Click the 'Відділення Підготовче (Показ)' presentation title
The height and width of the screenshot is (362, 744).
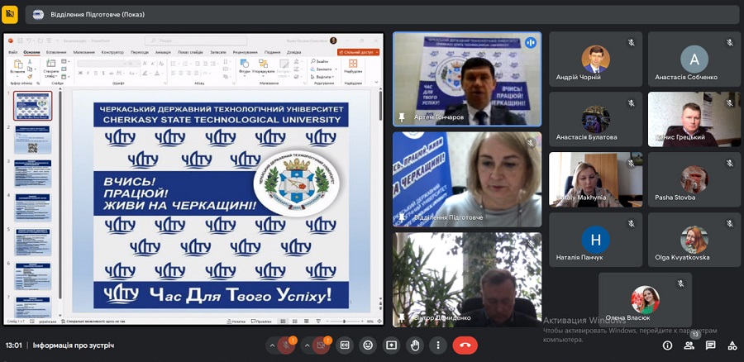pos(98,15)
